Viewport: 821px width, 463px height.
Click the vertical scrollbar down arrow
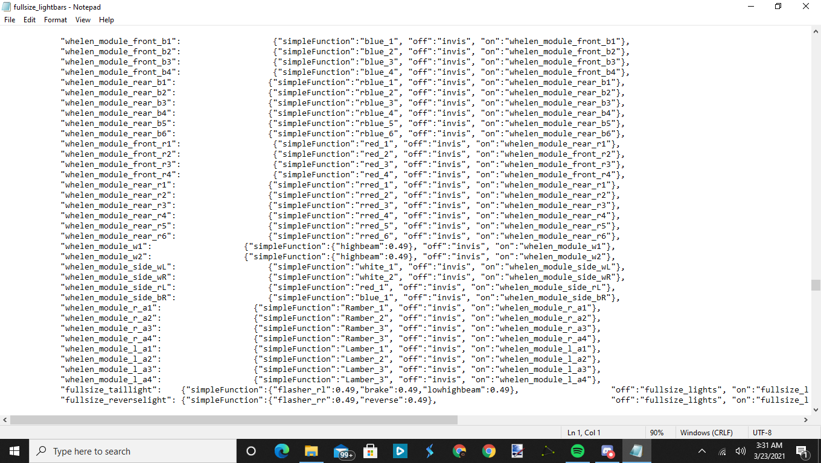816,409
